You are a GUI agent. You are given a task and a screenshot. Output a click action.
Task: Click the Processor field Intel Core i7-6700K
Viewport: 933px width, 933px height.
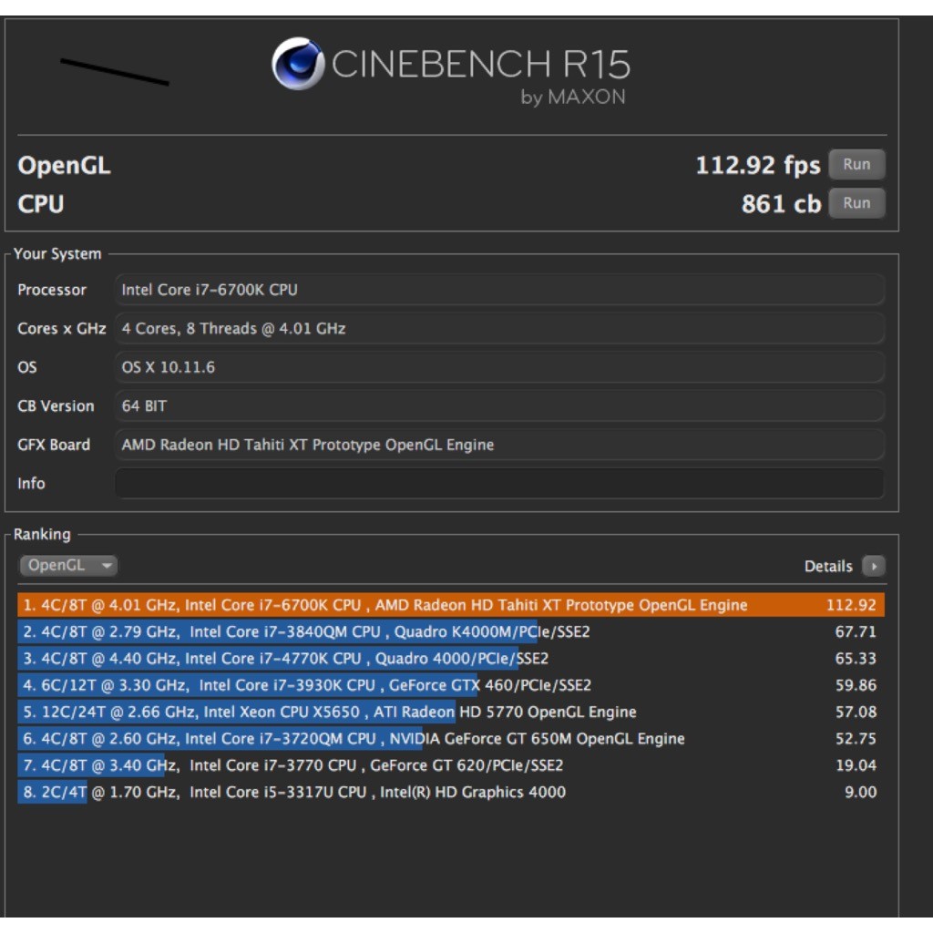(x=499, y=290)
